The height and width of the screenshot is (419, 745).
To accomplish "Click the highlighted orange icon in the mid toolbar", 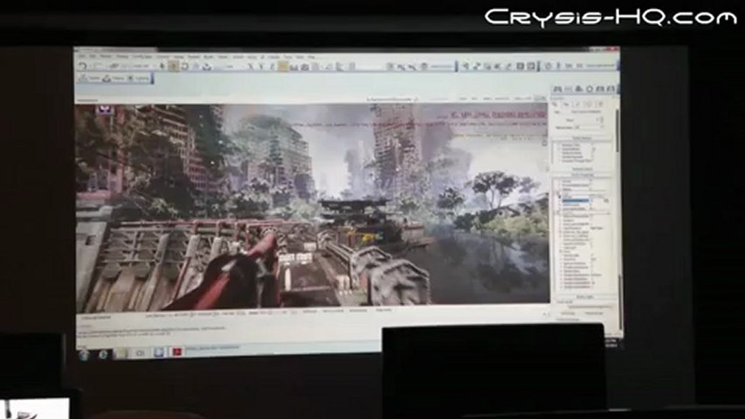I will coord(283,66).
